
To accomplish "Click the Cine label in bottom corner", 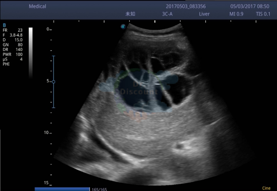I will 266,188.
